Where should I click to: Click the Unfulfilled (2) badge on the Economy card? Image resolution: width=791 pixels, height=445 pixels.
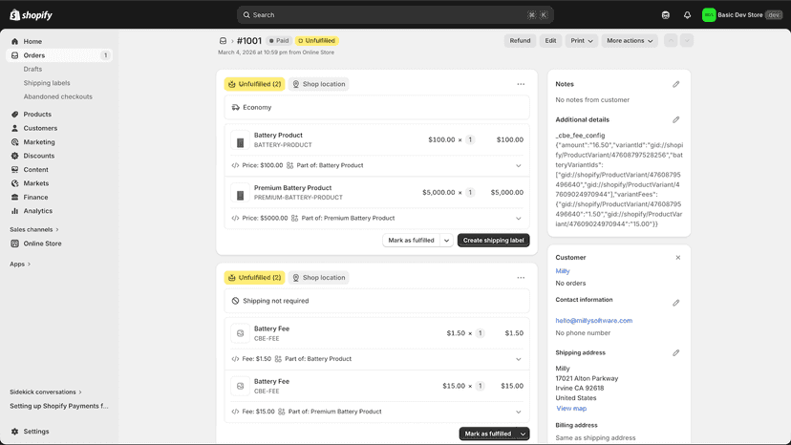click(x=254, y=84)
